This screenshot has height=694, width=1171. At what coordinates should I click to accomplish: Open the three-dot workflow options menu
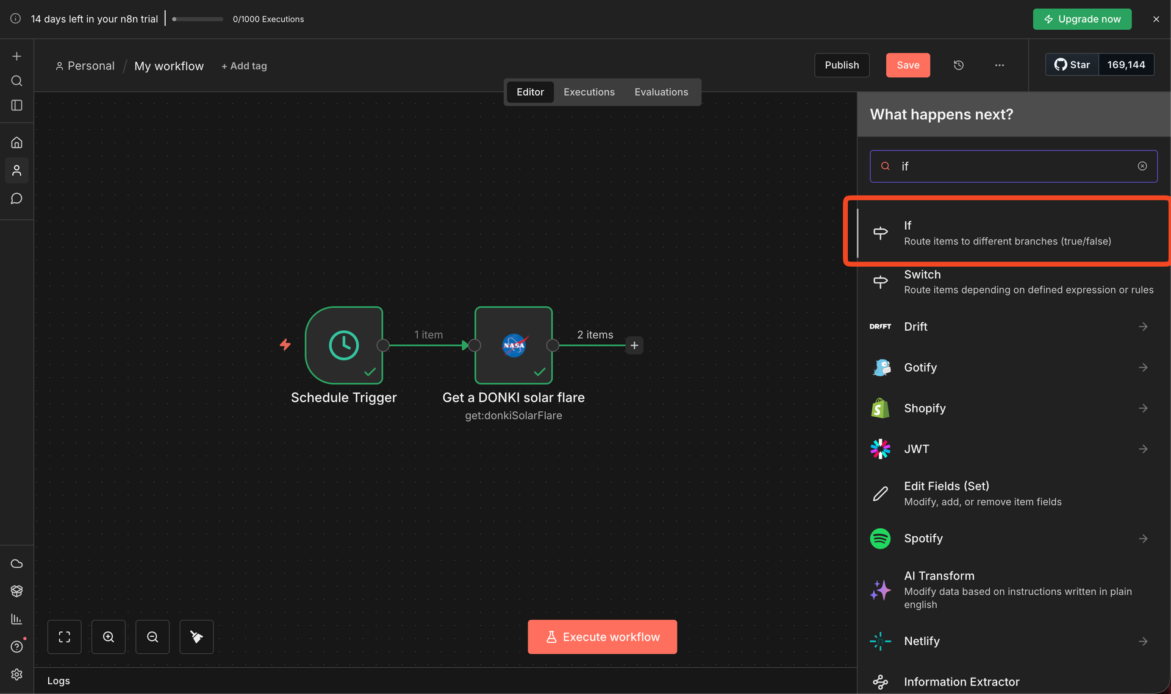click(x=999, y=65)
